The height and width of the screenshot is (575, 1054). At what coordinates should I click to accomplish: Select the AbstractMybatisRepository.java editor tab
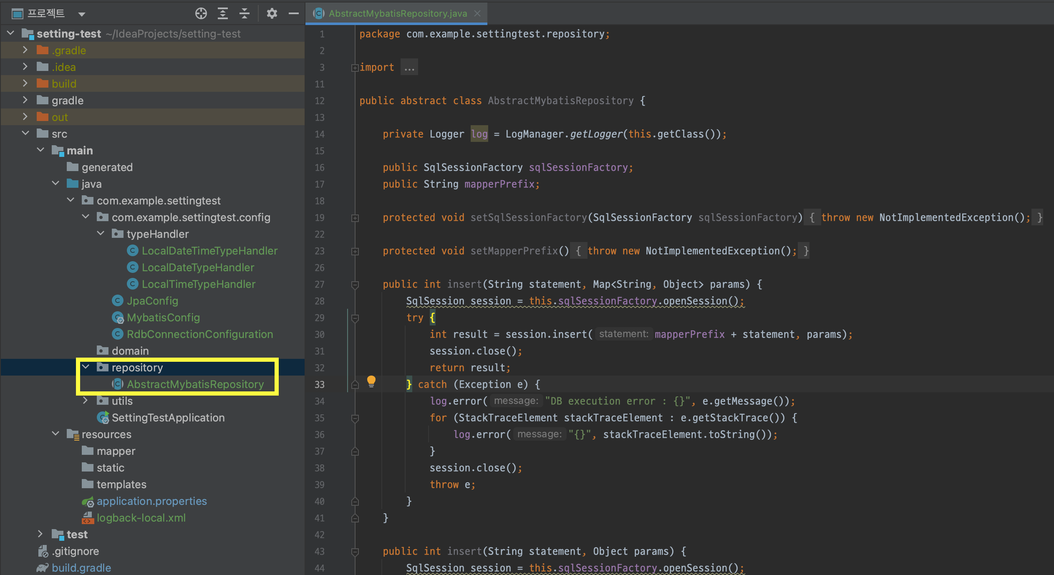(x=397, y=13)
